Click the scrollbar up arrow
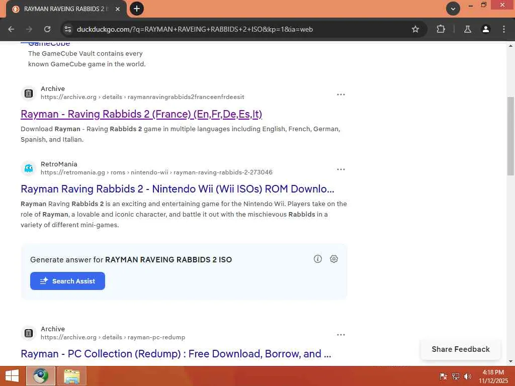The height and width of the screenshot is (386, 515). click(510, 46)
